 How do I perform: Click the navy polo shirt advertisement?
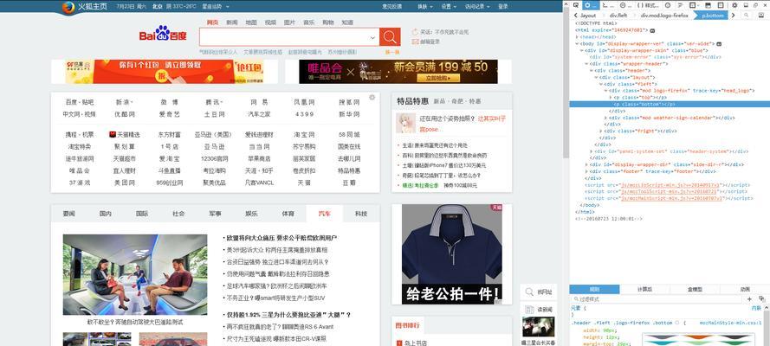[452, 253]
